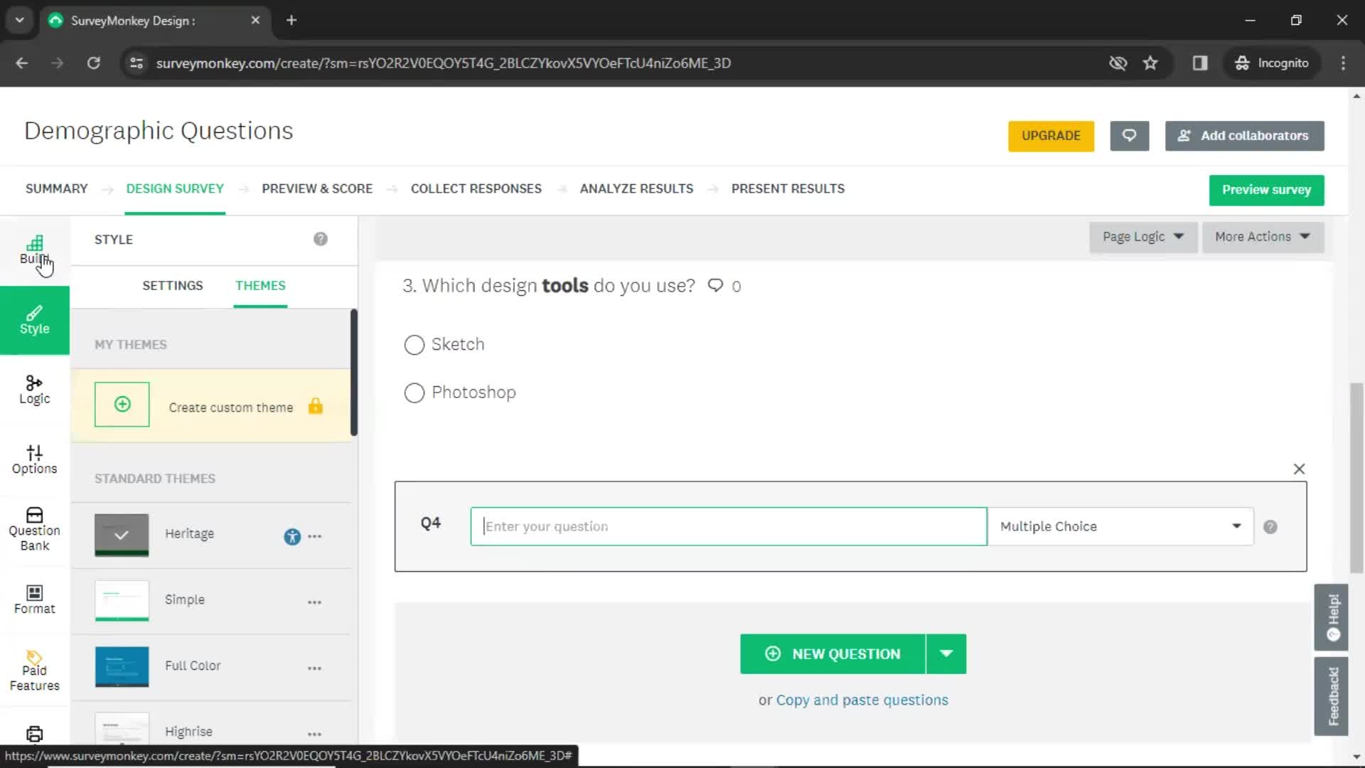This screenshot has width=1365, height=768.
Task: Expand the Multiple Choice question type dropdown
Action: click(x=1236, y=526)
